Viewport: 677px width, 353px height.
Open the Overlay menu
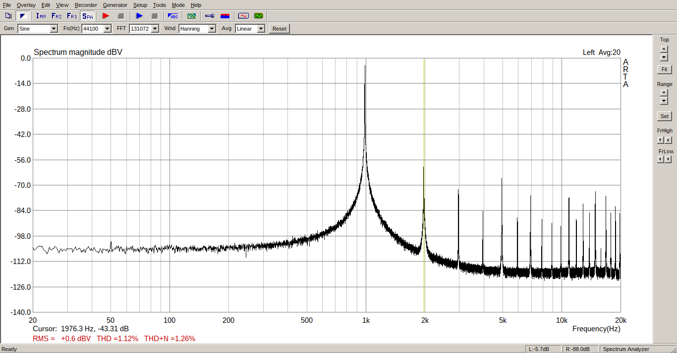tap(26, 5)
